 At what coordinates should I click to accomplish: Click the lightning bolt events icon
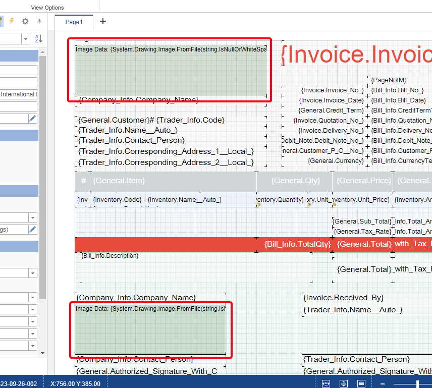point(12,21)
